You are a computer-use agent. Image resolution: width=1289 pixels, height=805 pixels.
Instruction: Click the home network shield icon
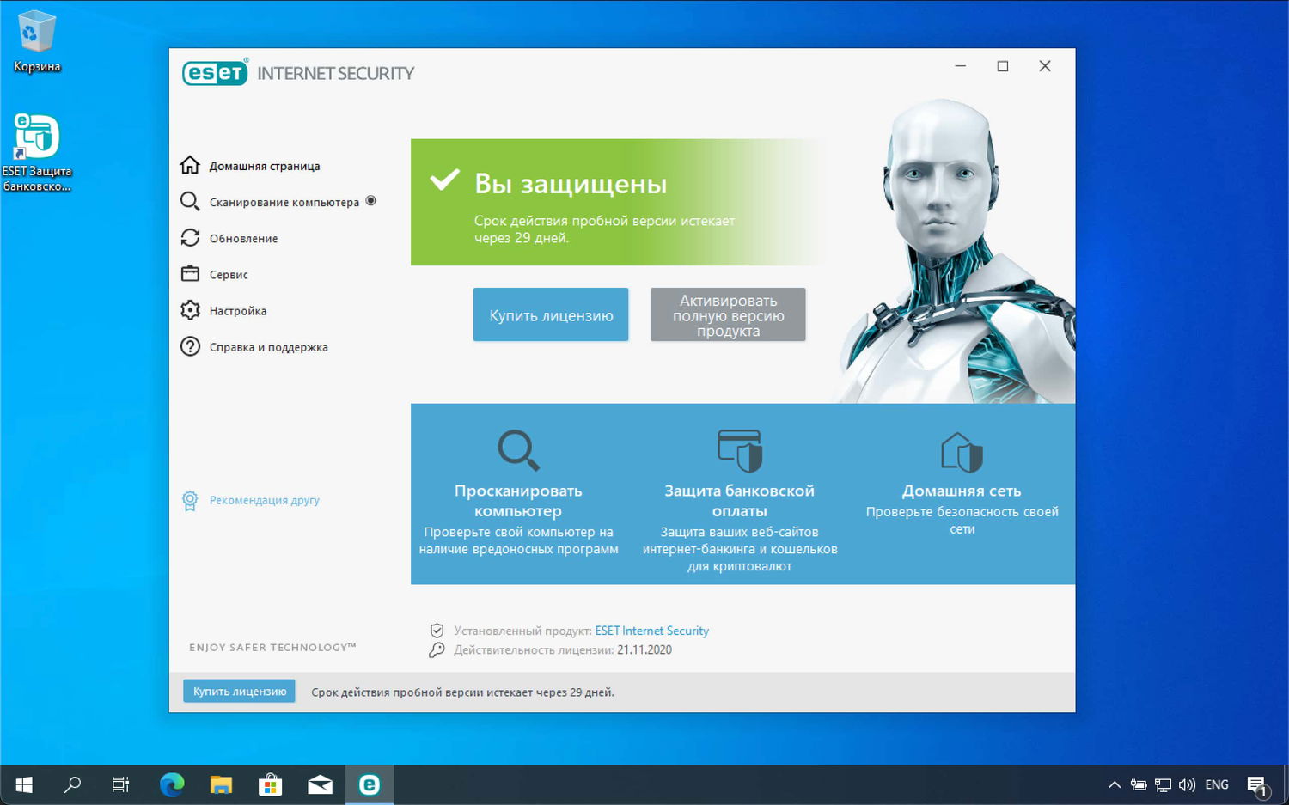coord(962,449)
